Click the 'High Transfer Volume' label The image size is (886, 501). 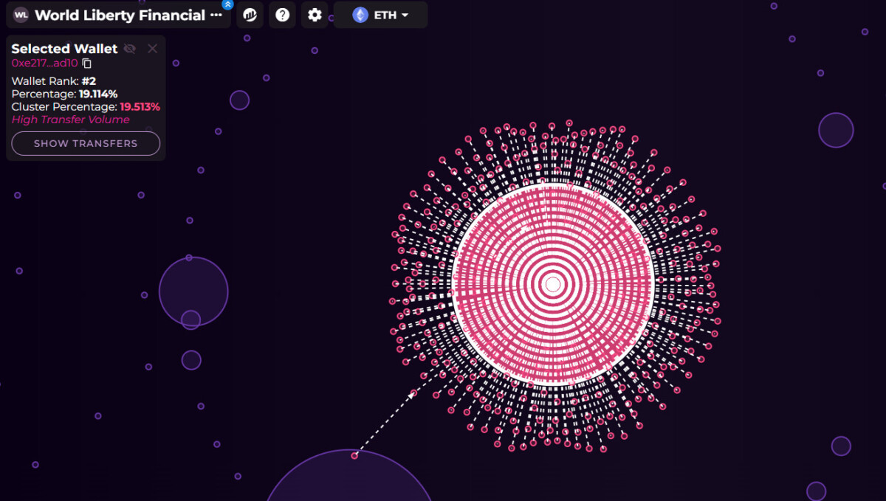(70, 120)
